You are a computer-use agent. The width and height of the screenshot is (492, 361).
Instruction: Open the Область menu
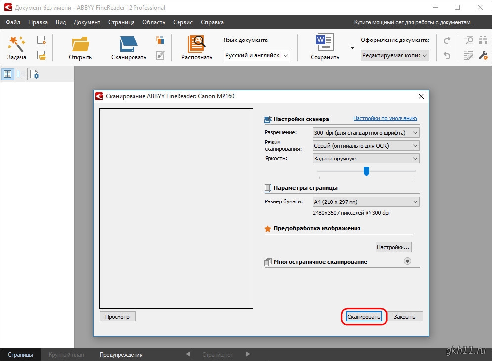[x=154, y=22]
